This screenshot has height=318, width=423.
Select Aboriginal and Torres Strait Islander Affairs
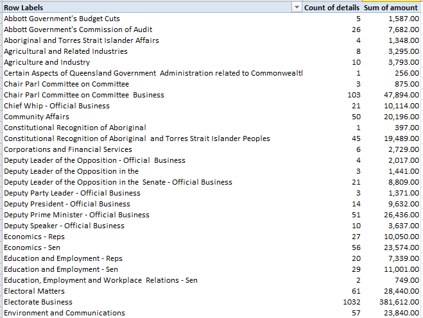click(82, 40)
